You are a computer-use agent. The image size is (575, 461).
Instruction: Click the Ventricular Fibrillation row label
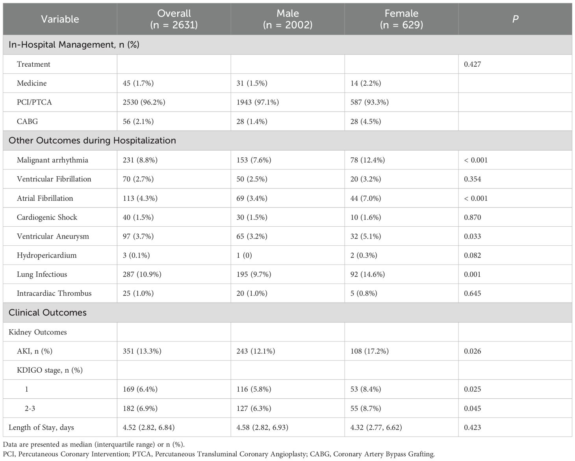(54, 179)
